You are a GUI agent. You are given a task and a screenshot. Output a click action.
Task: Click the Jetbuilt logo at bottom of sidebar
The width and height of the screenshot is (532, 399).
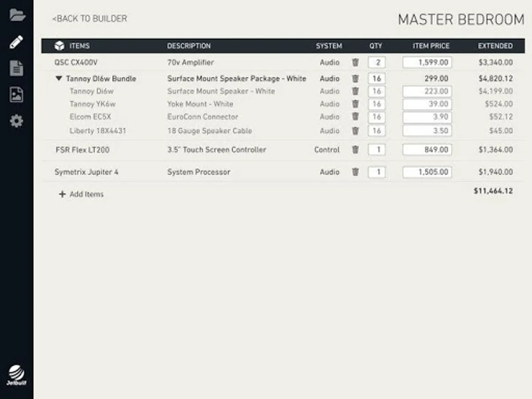(x=16, y=375)
